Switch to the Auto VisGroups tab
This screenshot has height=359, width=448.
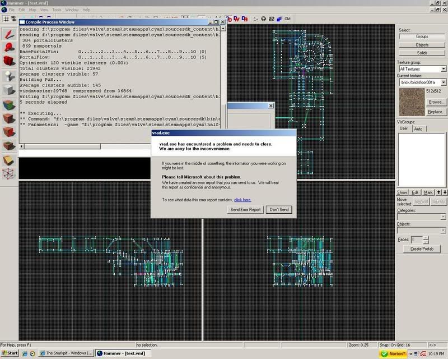[418, 128]
